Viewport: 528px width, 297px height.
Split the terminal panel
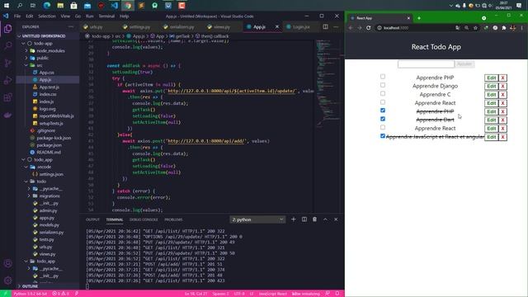click(x=304, y=219)
